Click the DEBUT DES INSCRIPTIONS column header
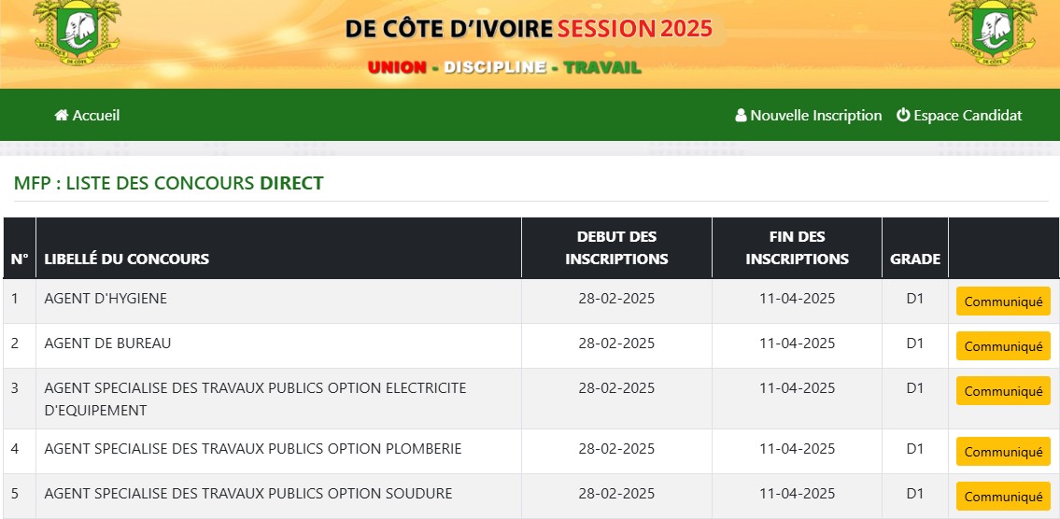Screen dimensions: 1060x519 pyautogui.click(x=616, y=248)
